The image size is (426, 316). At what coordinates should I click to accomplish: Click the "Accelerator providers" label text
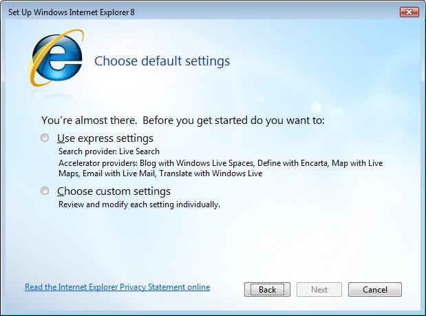pyautogui.click(x=93, y=163)
